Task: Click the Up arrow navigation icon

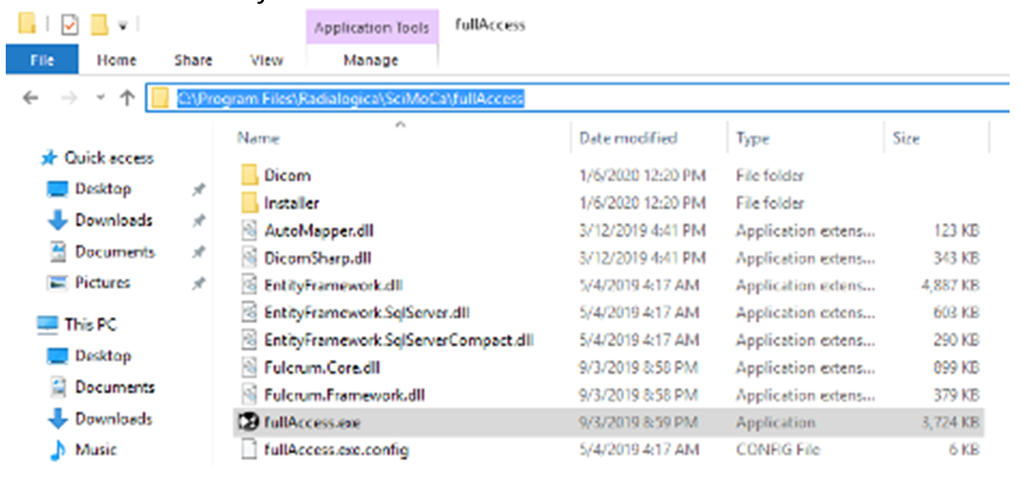Action: 126,98
